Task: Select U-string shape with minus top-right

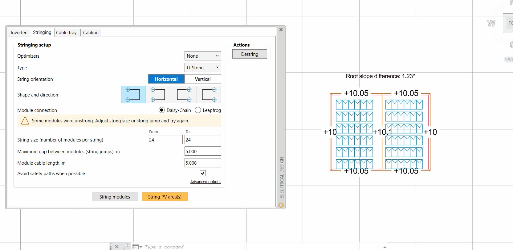Action: click(x=209, y=95)
